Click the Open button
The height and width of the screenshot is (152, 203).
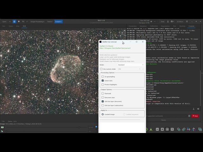click(4, 22)
